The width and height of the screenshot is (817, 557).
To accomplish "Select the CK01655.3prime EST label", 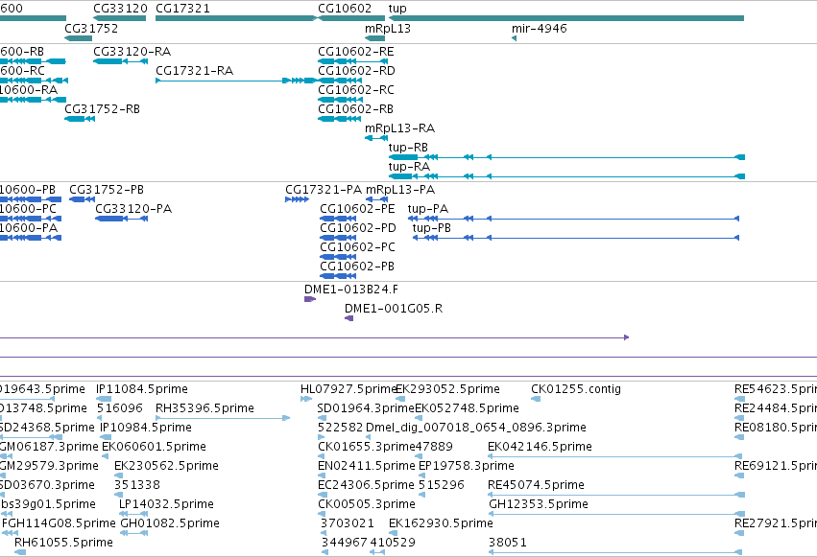I will pyautogui.click(x=367, y=448).
